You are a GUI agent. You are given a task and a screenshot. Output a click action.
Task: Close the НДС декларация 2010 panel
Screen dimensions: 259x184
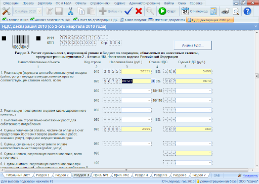pyautogui.click(x=256, y=26)
